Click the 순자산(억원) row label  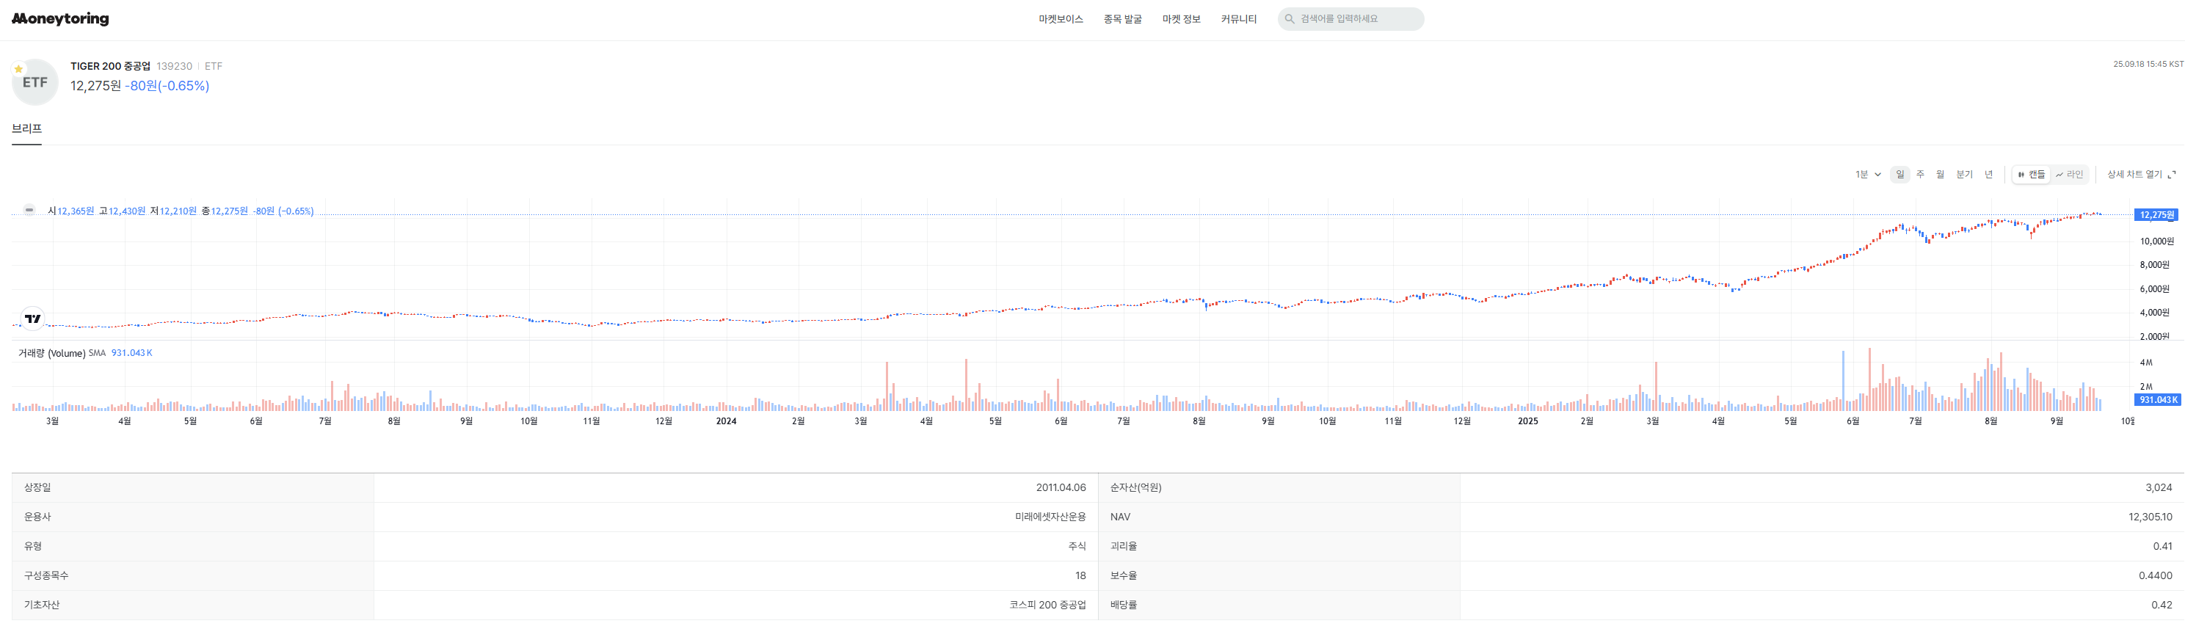(1135, 487)
